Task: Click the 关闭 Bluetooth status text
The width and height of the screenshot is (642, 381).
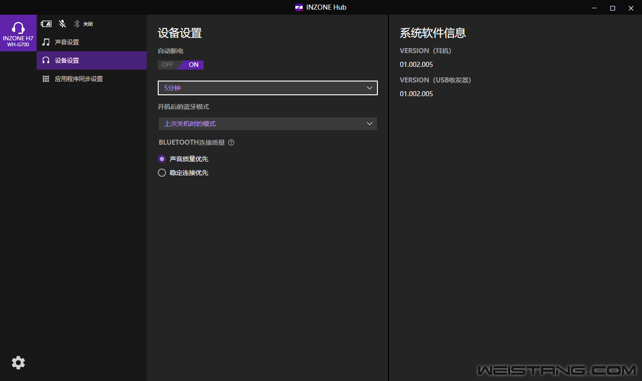Action: pyautogui.click(x=88, y=24)
